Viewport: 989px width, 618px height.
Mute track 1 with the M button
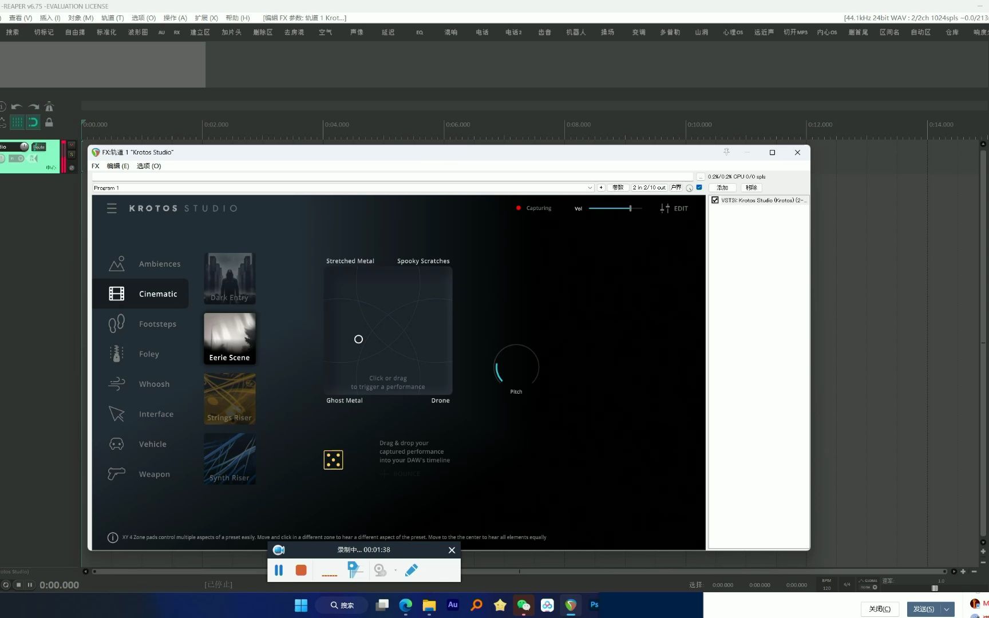click(72, 145)
